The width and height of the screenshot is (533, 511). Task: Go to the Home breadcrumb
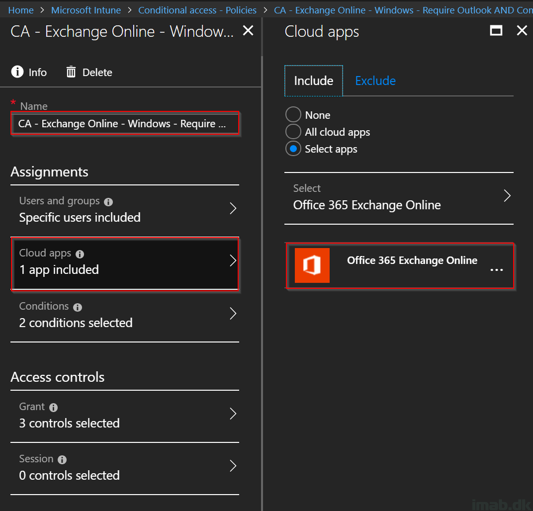21,10
